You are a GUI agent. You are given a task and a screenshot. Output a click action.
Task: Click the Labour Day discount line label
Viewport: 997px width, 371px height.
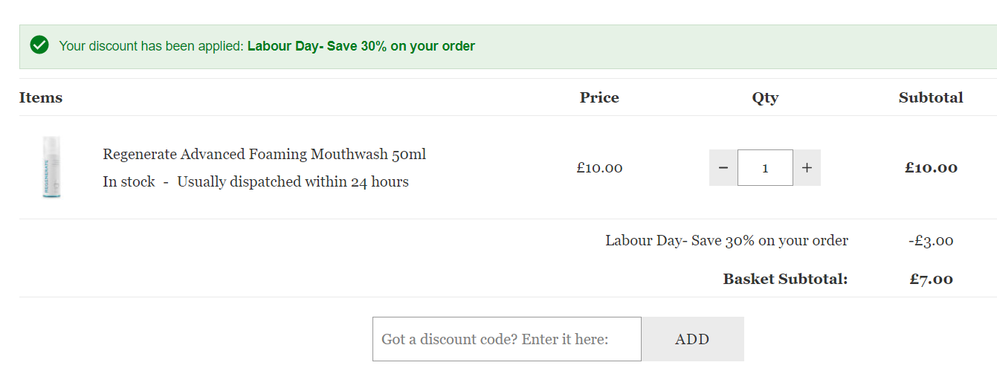tap(726, 241)
